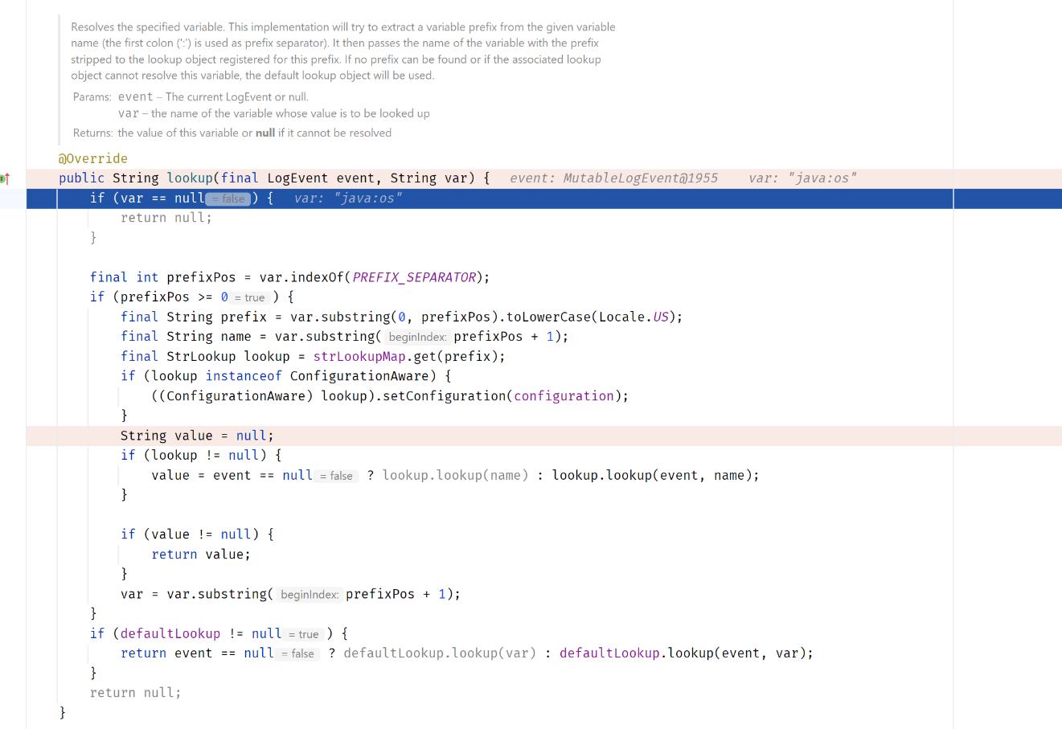Click return null inside the var null check

tap(166, 218)
